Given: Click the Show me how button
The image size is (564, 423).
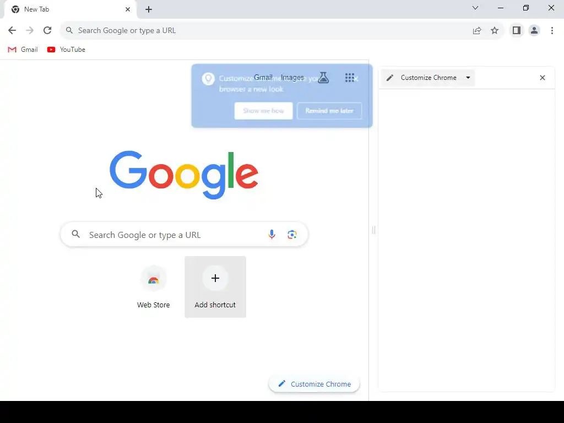Looking at the screenshot, I should point(264,111).
